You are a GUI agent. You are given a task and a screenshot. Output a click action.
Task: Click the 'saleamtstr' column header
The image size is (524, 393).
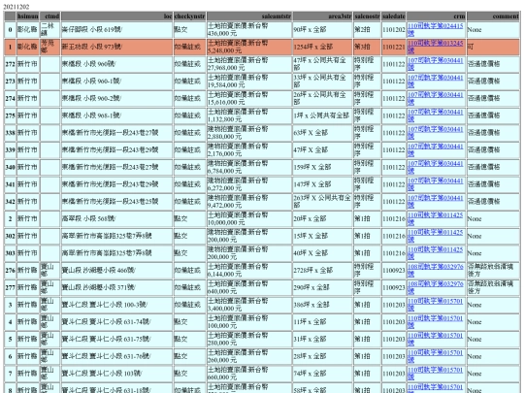coord(249,16)
